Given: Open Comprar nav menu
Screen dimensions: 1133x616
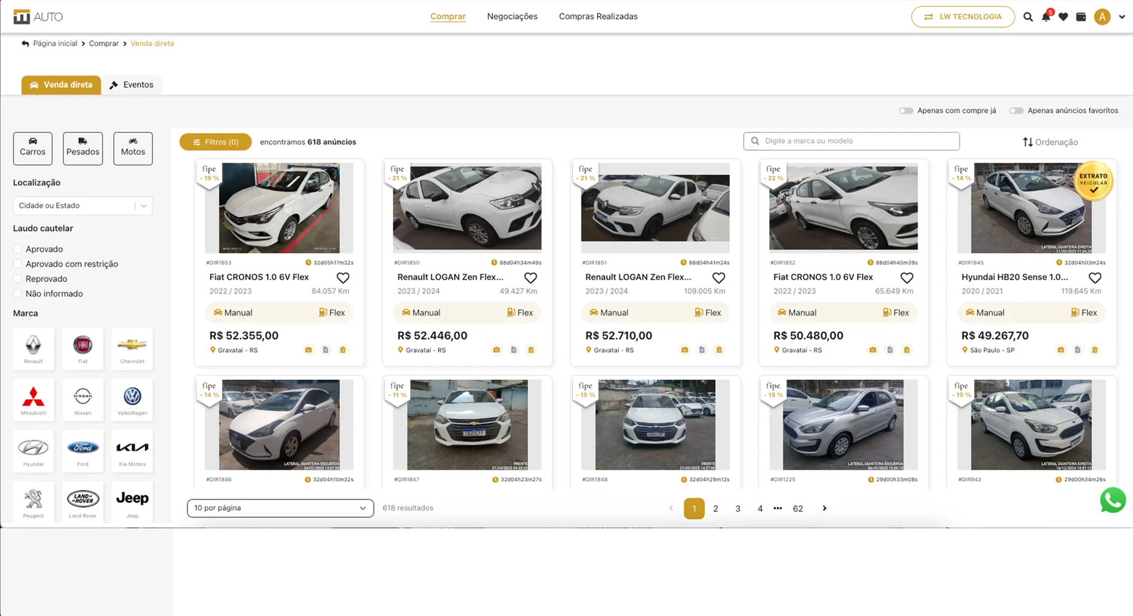Looking at the screenshot, I should point(448,17).
